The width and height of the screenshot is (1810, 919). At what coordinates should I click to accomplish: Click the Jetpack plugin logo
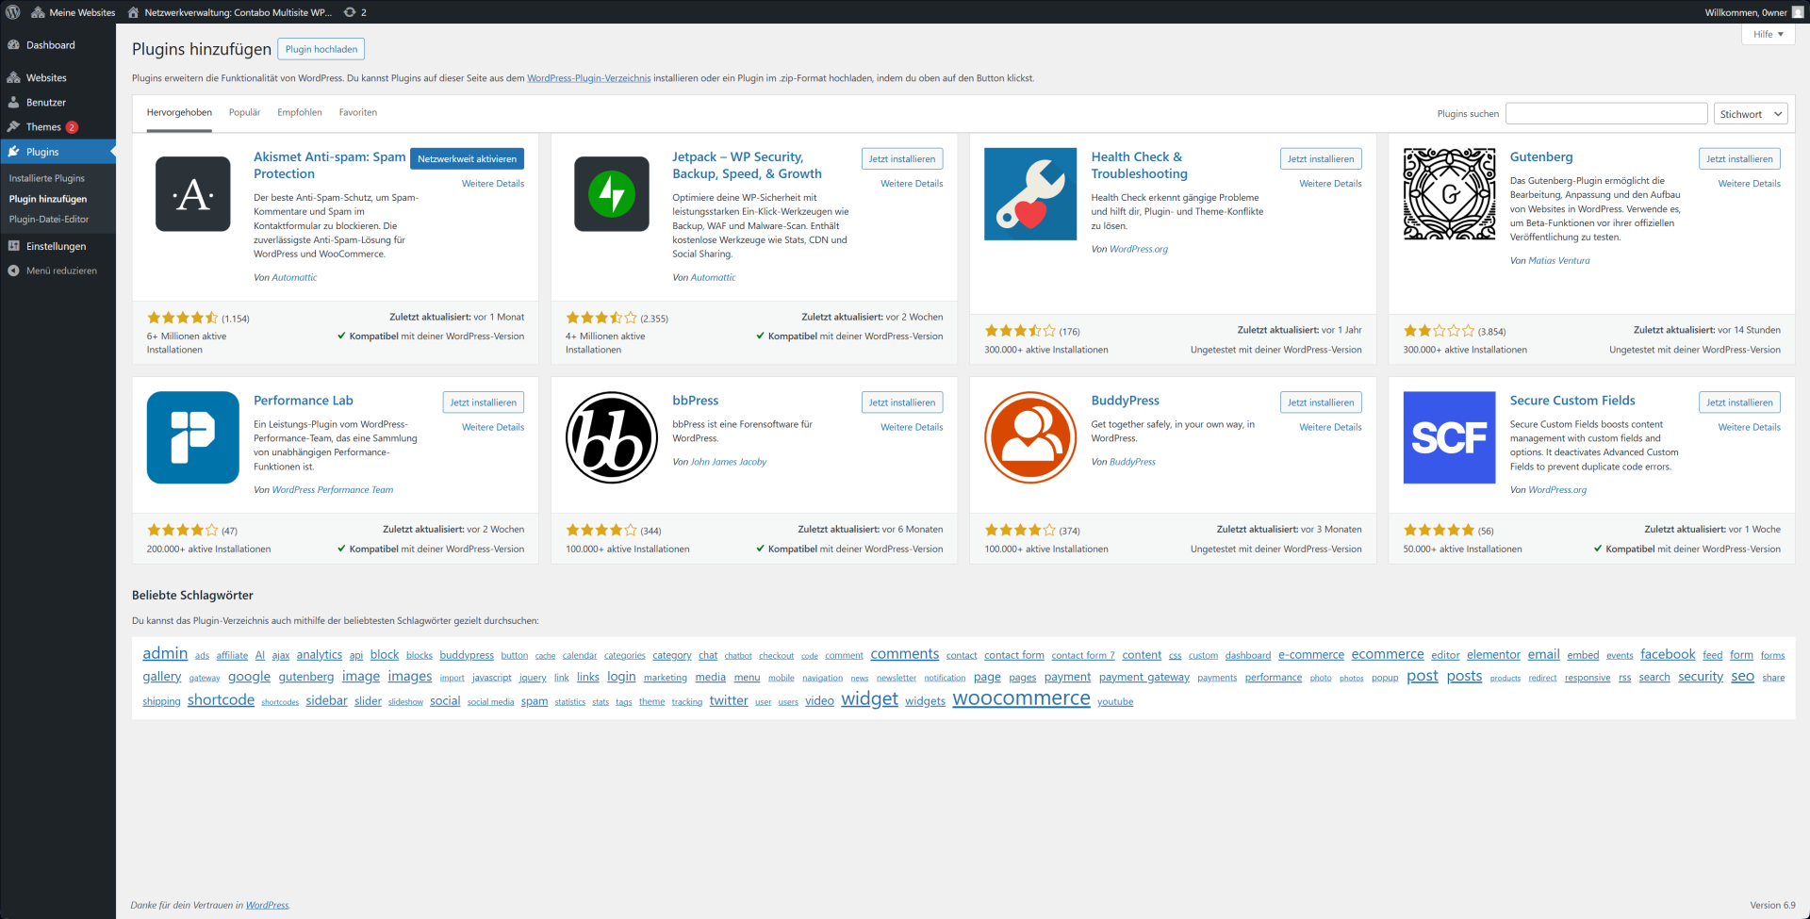pyautogui.click(x=611, y=193)
